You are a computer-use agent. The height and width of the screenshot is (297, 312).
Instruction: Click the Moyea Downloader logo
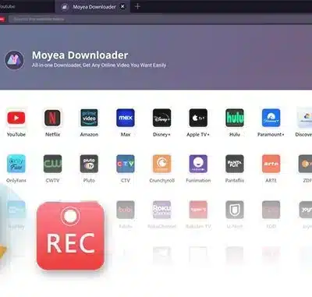[15, 60]
